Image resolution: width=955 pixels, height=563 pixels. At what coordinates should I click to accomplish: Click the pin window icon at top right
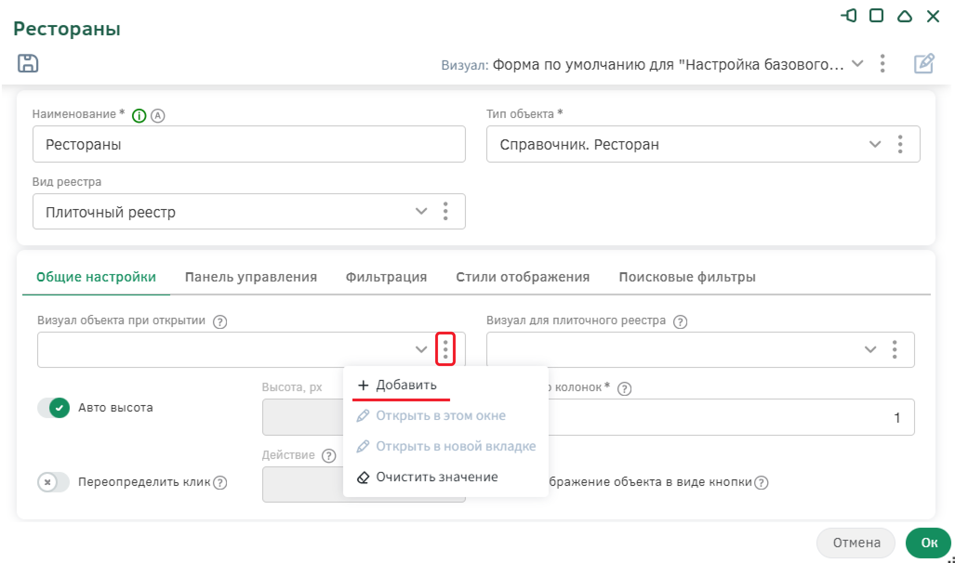point(849,16)
